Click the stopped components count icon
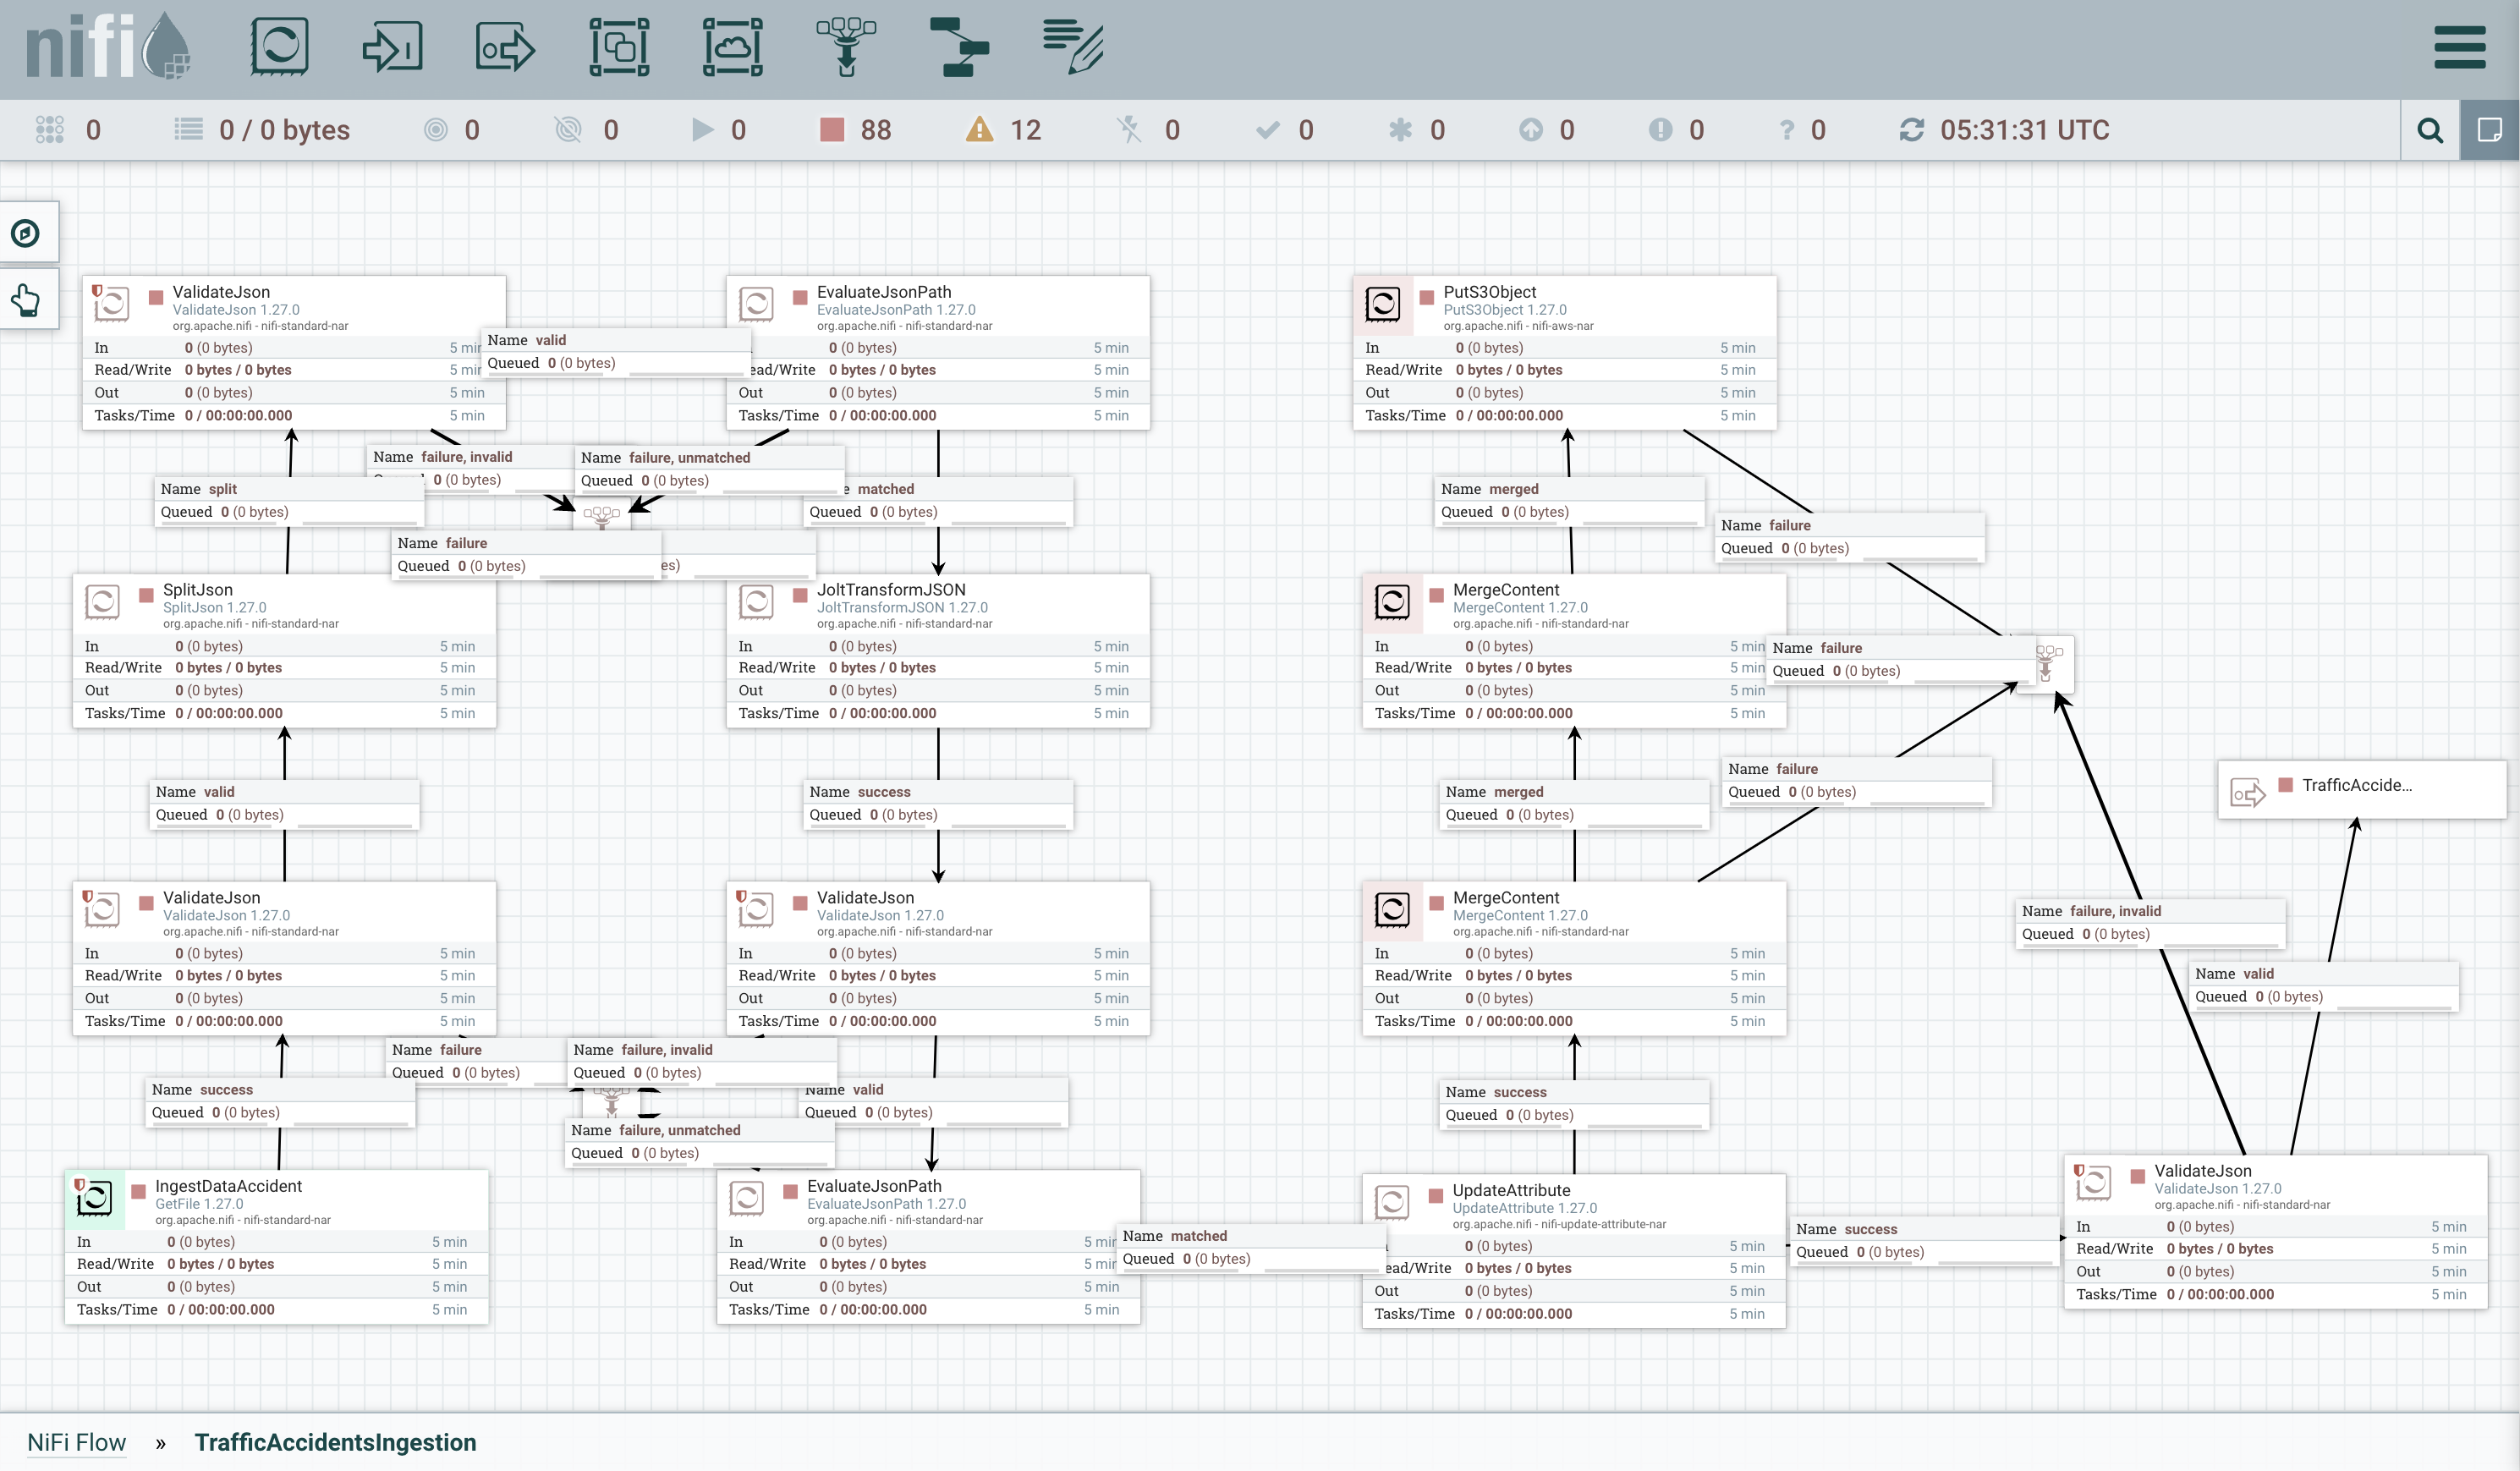The height and width of the screenshot is (1471, 2520). pyautogui.click(x=832, y=130)
